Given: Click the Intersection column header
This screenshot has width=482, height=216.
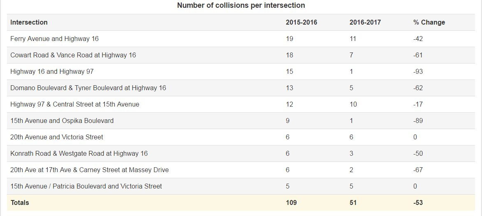Looking at the screenshot, I should click(29, 23).
